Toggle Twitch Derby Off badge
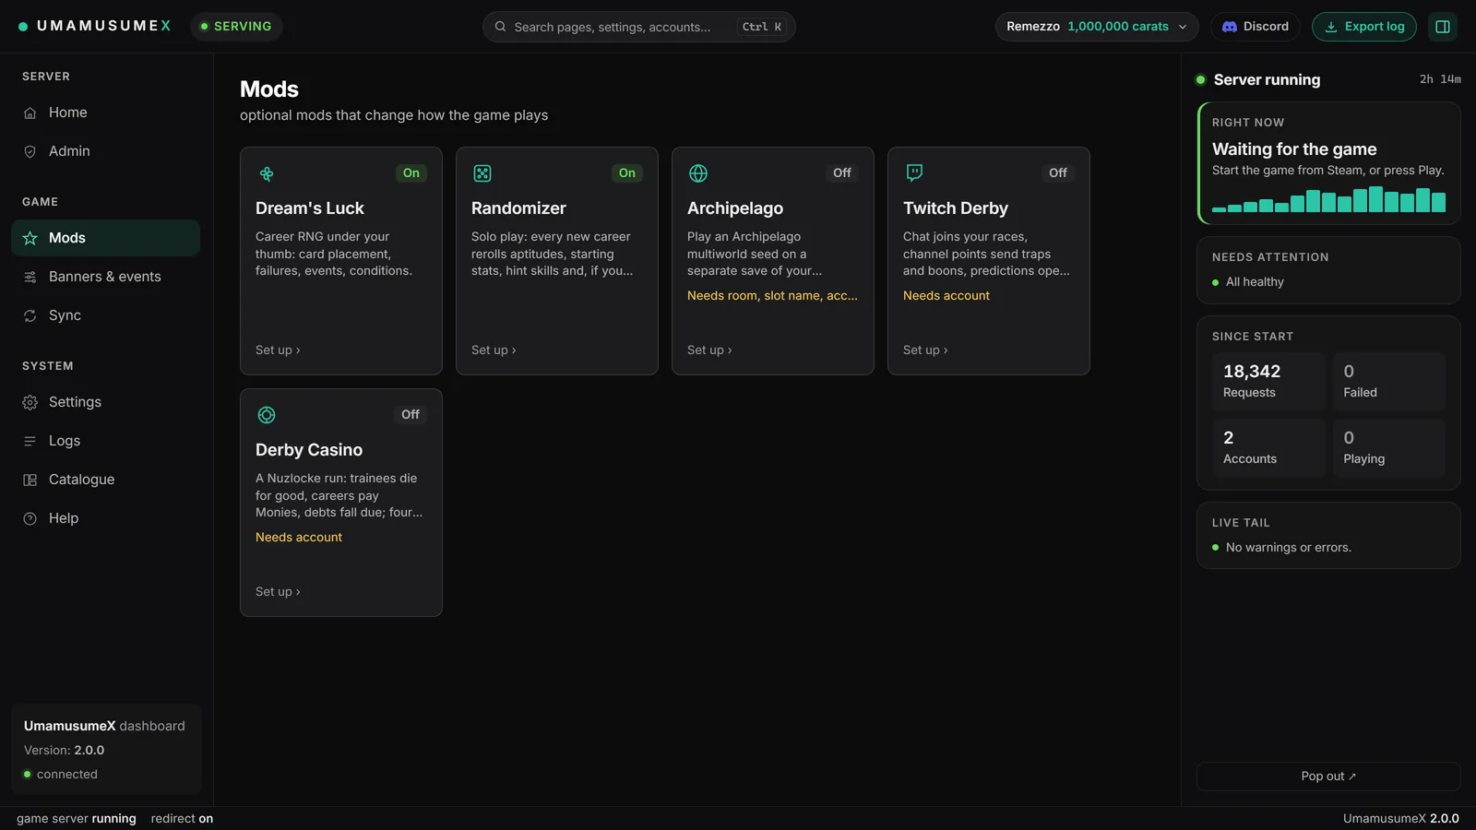Screen dimensions: 1476x830 [1058, 172]
